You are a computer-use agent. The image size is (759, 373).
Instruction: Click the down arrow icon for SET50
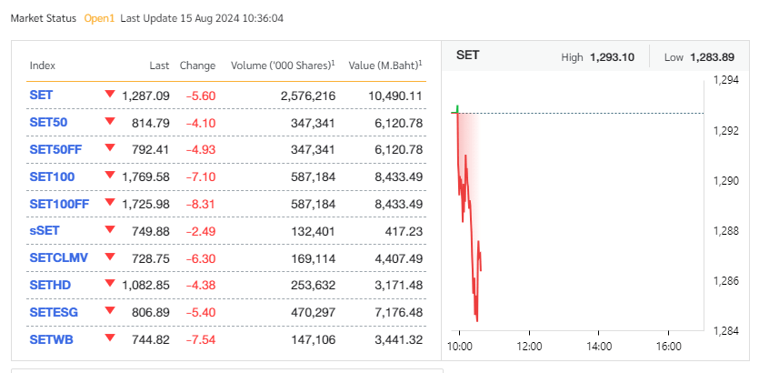click(x=110, y=121)
